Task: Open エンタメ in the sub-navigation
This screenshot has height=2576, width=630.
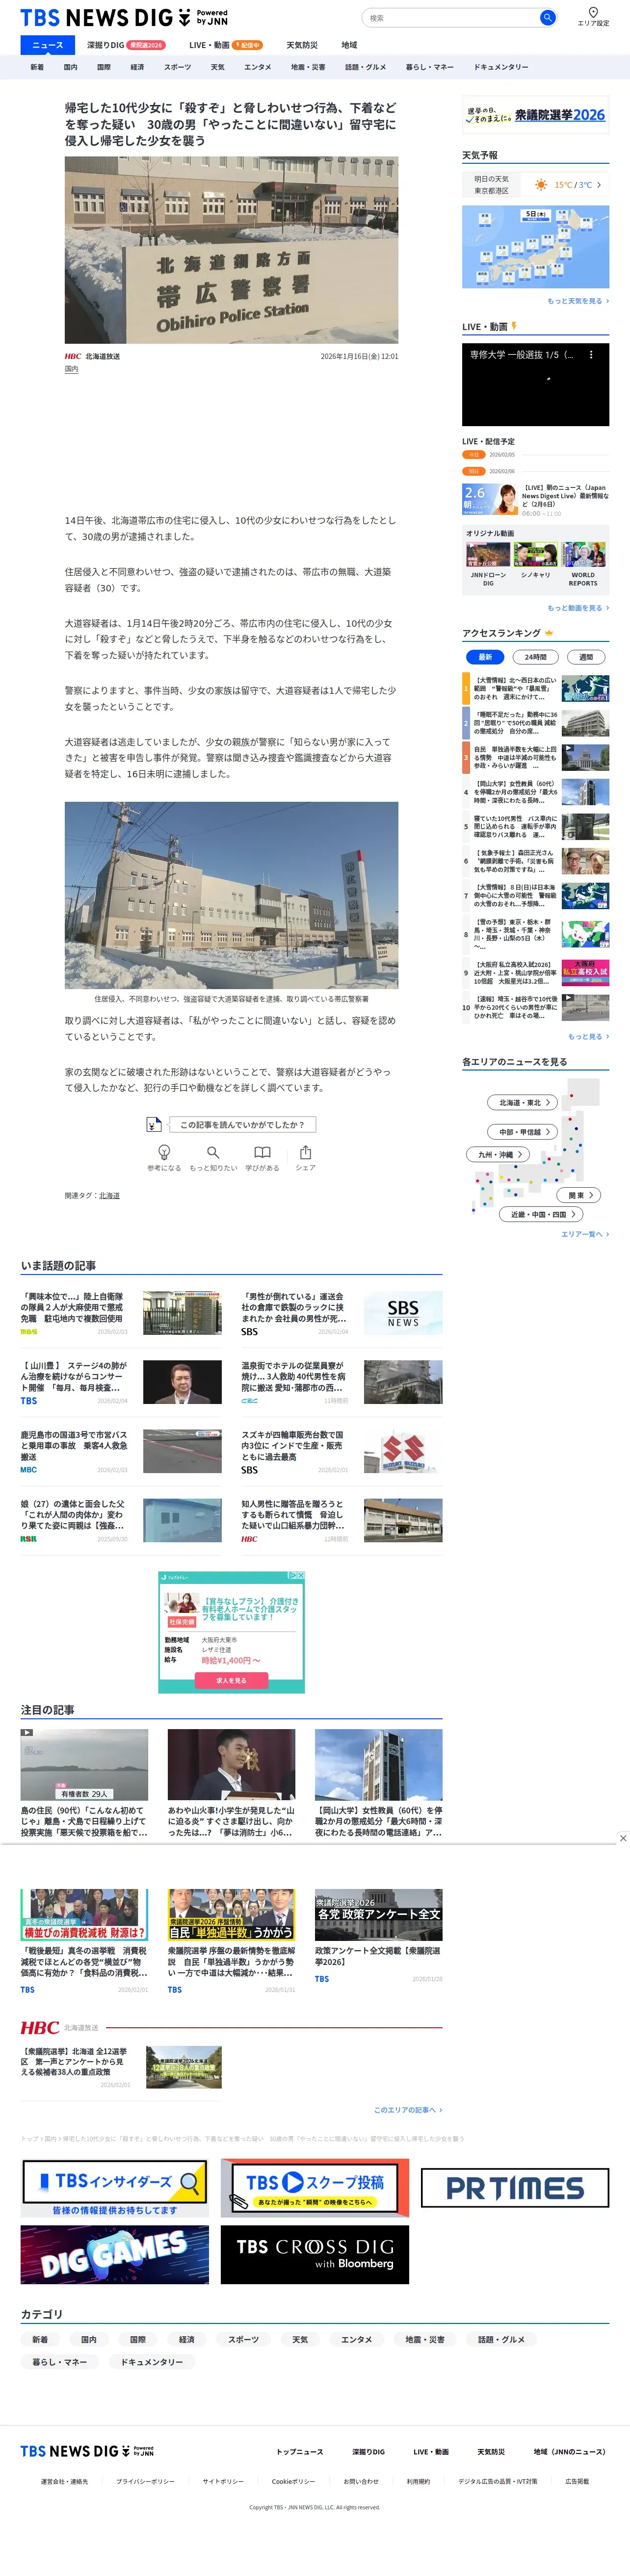Action: pyautogui.click(x=258, y=67)
